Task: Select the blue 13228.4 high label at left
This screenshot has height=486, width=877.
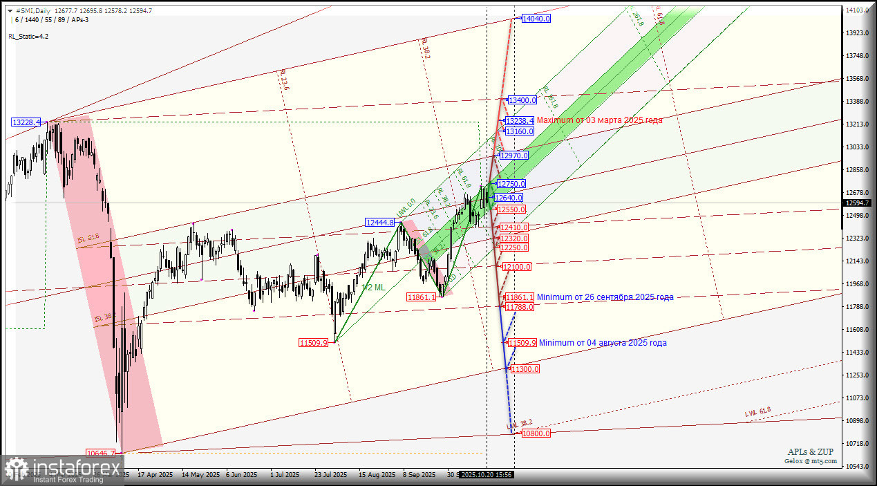Action: click(x=26, y=122)
